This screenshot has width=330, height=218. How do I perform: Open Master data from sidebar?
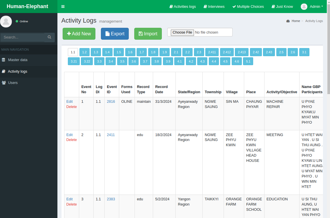tap(17, 60)
